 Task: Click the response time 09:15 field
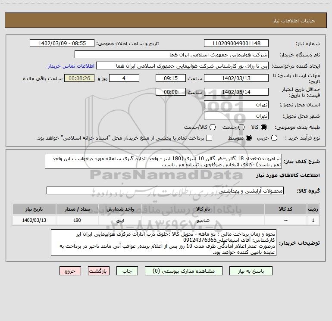pyautogui.click(x=171, y=78)
